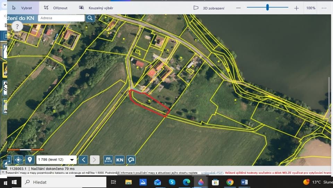Viewport: 333px width, 188px height.
Task: Open Skype from the taskbar
Action: [172, 182]
